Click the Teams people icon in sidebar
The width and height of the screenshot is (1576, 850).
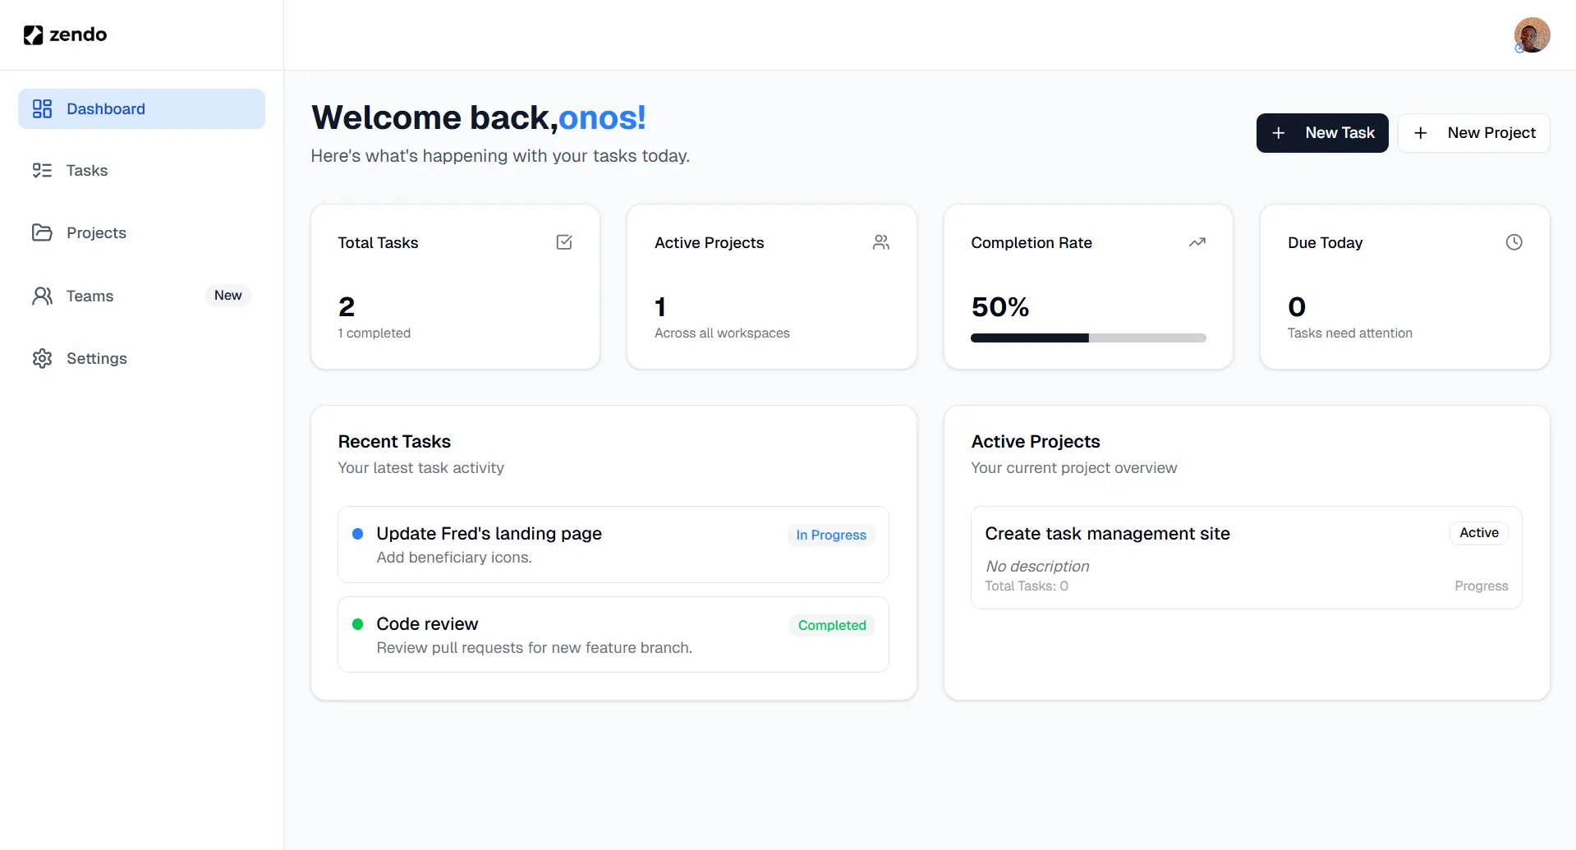[x=42, y=296]
